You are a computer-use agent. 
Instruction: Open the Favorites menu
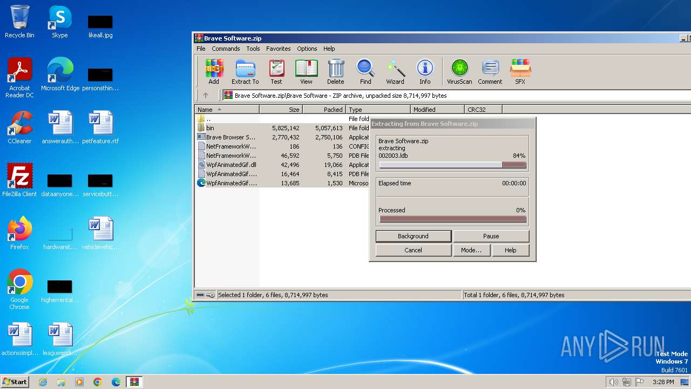click(x=278, y=49)
